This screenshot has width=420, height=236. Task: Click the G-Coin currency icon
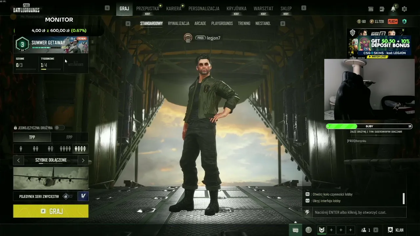point(359,21)
